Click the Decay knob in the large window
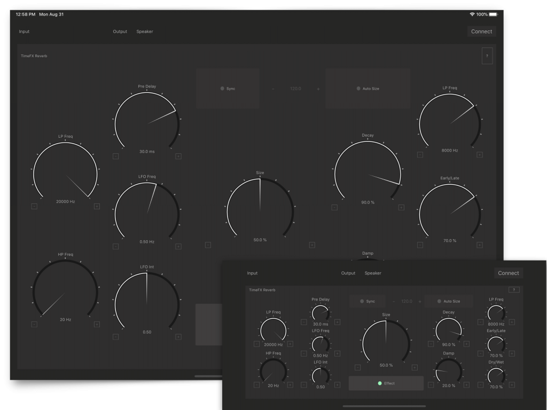The height and width of the screenshot is (410, 547). 368,173
